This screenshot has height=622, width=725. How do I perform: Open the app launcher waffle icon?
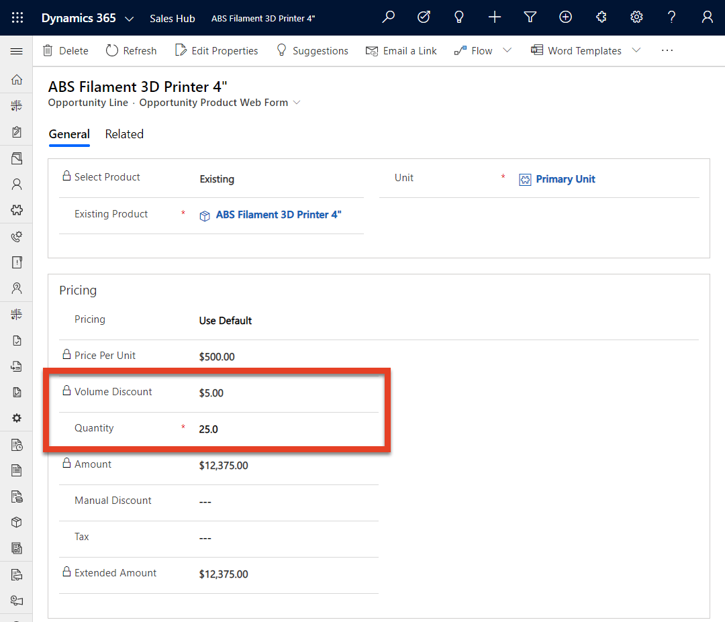click(x=16, y=17)
